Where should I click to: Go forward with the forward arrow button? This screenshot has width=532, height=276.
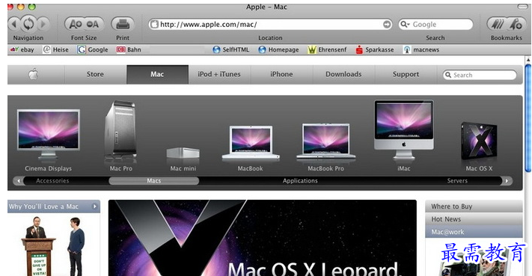43,24
